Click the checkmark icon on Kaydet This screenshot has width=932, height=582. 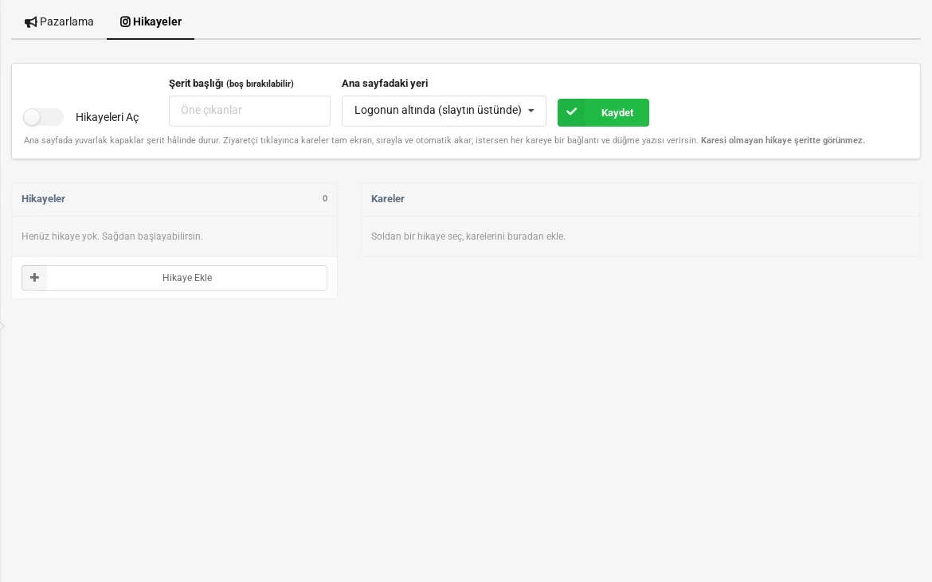[571, 112]
